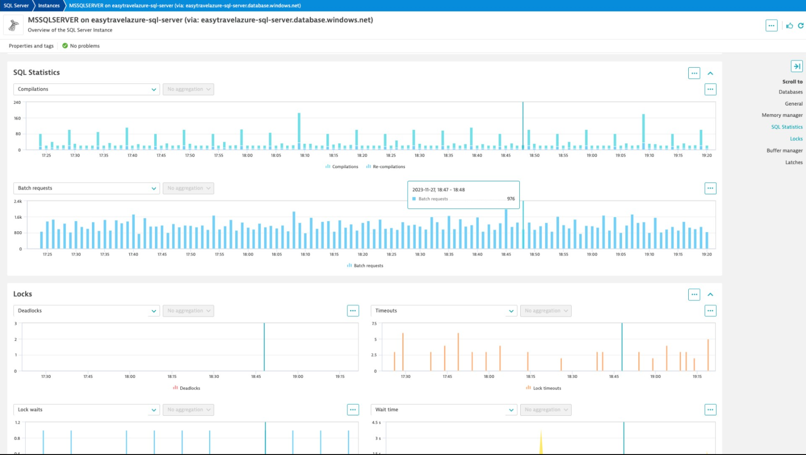Open Properties and tags

[31, 46]
